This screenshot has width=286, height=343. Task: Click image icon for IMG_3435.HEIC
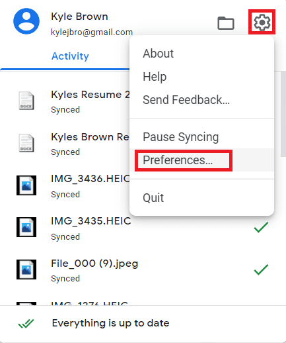tap(26, 227)
